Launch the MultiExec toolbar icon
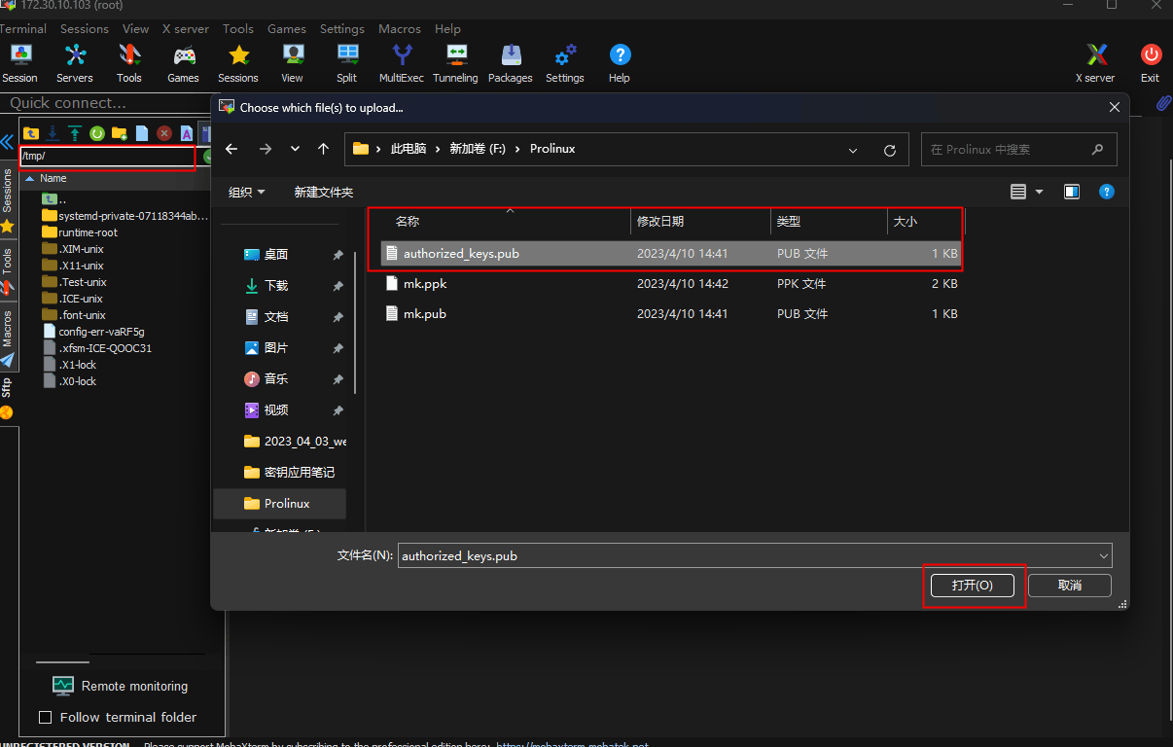The height and width of the screenshot is (747, 1173). [402, 63]
